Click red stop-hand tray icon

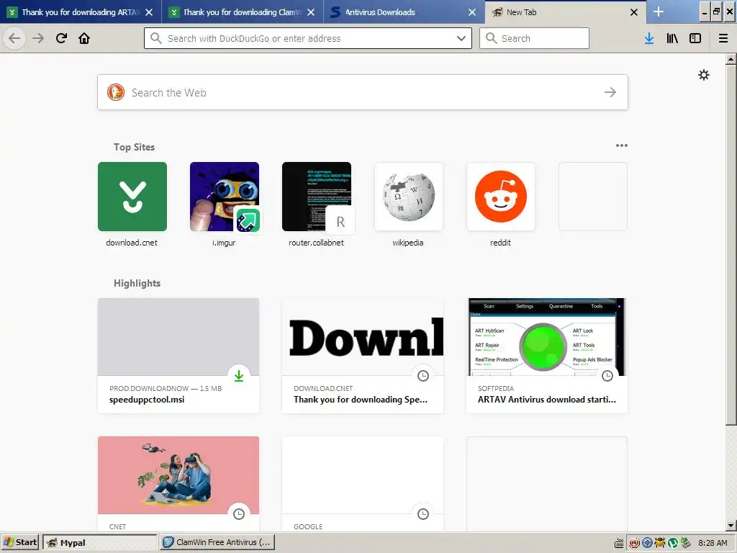[634, 543]
